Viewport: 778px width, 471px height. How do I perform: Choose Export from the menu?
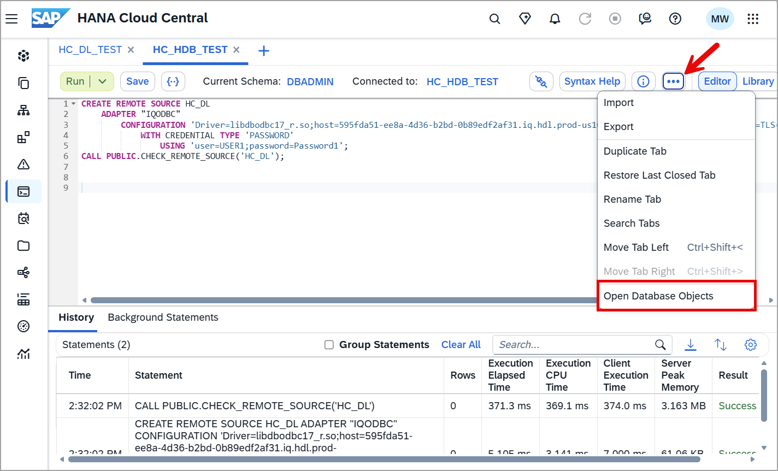[x=676, y=127]
